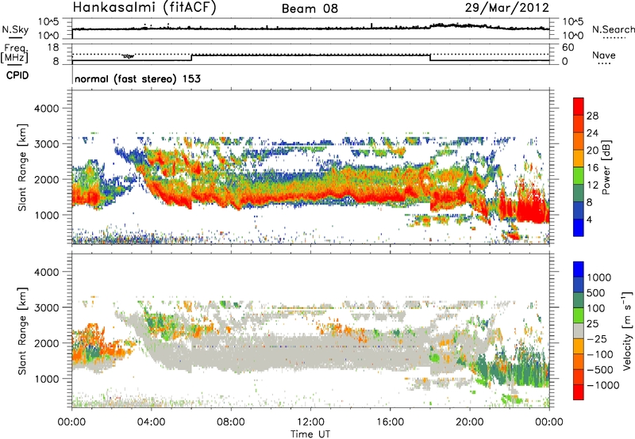Image resolution: width=635 pixels, height=439 pixels.
Task: Click the 'Hankasalmi (fitACF)' title text
Action: click(x=144, y=8)
